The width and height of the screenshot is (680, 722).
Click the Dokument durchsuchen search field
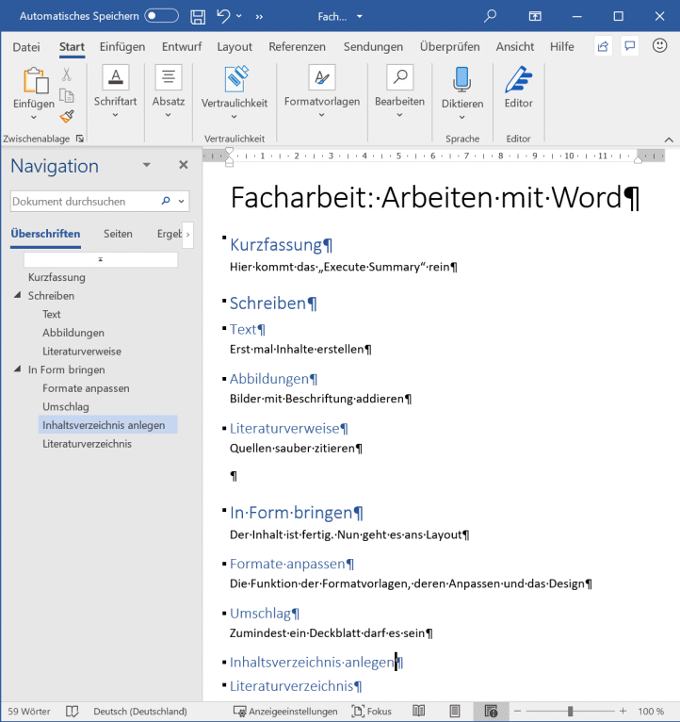[x=83, y=201]
